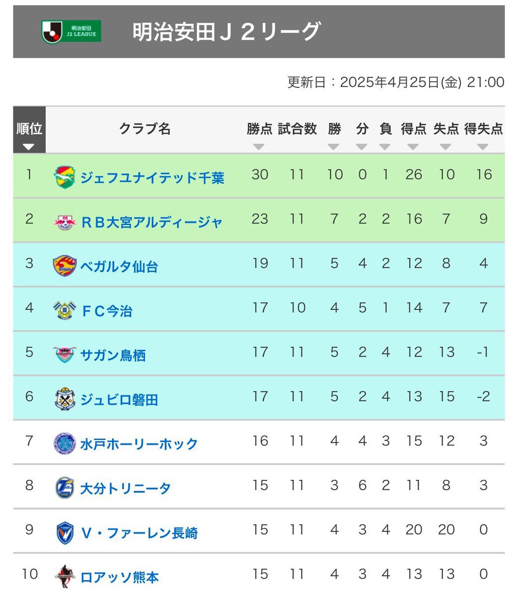This screenshot has height=596, width=518.
Task: Click the Sagan Tosu club crest
Action: click(x=65, y=355)
